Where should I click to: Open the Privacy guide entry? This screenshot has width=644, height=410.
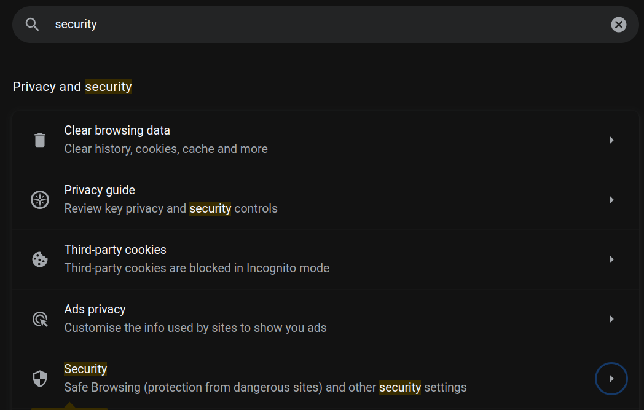[100, 190]
